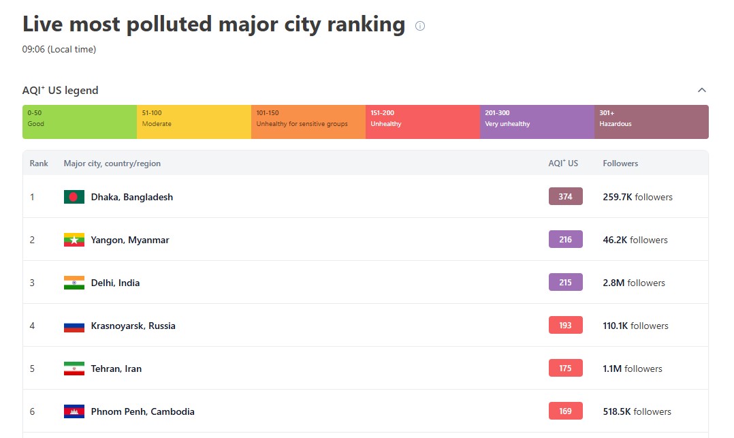Open Phnom Penh, Cambodia entry

point(142,411)
